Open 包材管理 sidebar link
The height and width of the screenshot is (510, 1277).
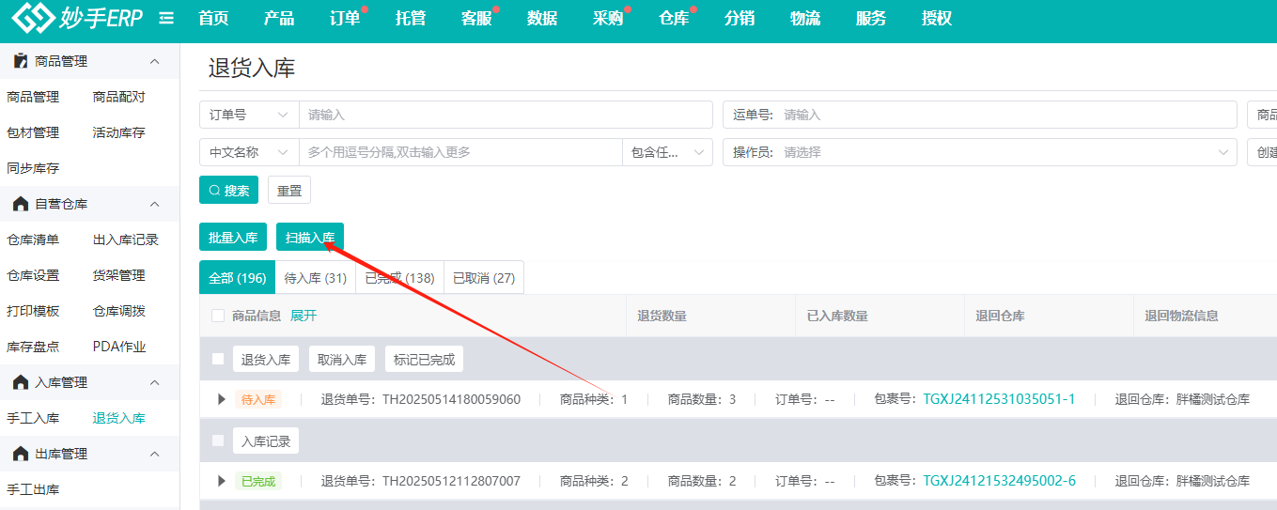tap(33, 132)
